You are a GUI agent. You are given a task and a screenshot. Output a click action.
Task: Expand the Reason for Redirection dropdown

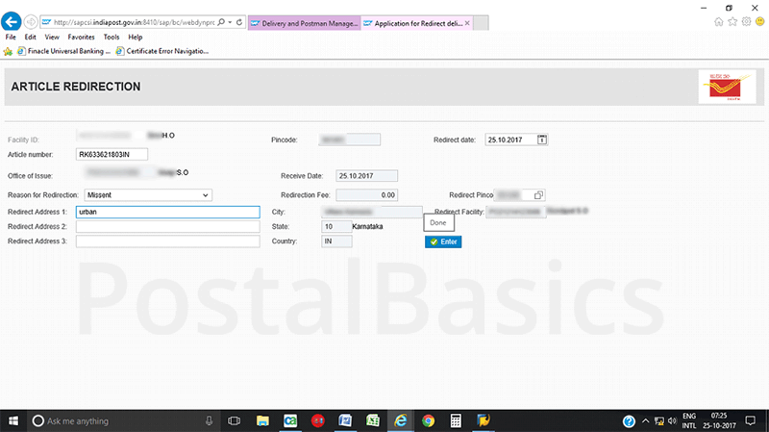tap(206, 195)
